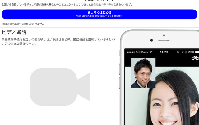Screen dimensions: 199x125
Task: Click the signal strength dots on phone
Action: (131, 52)
